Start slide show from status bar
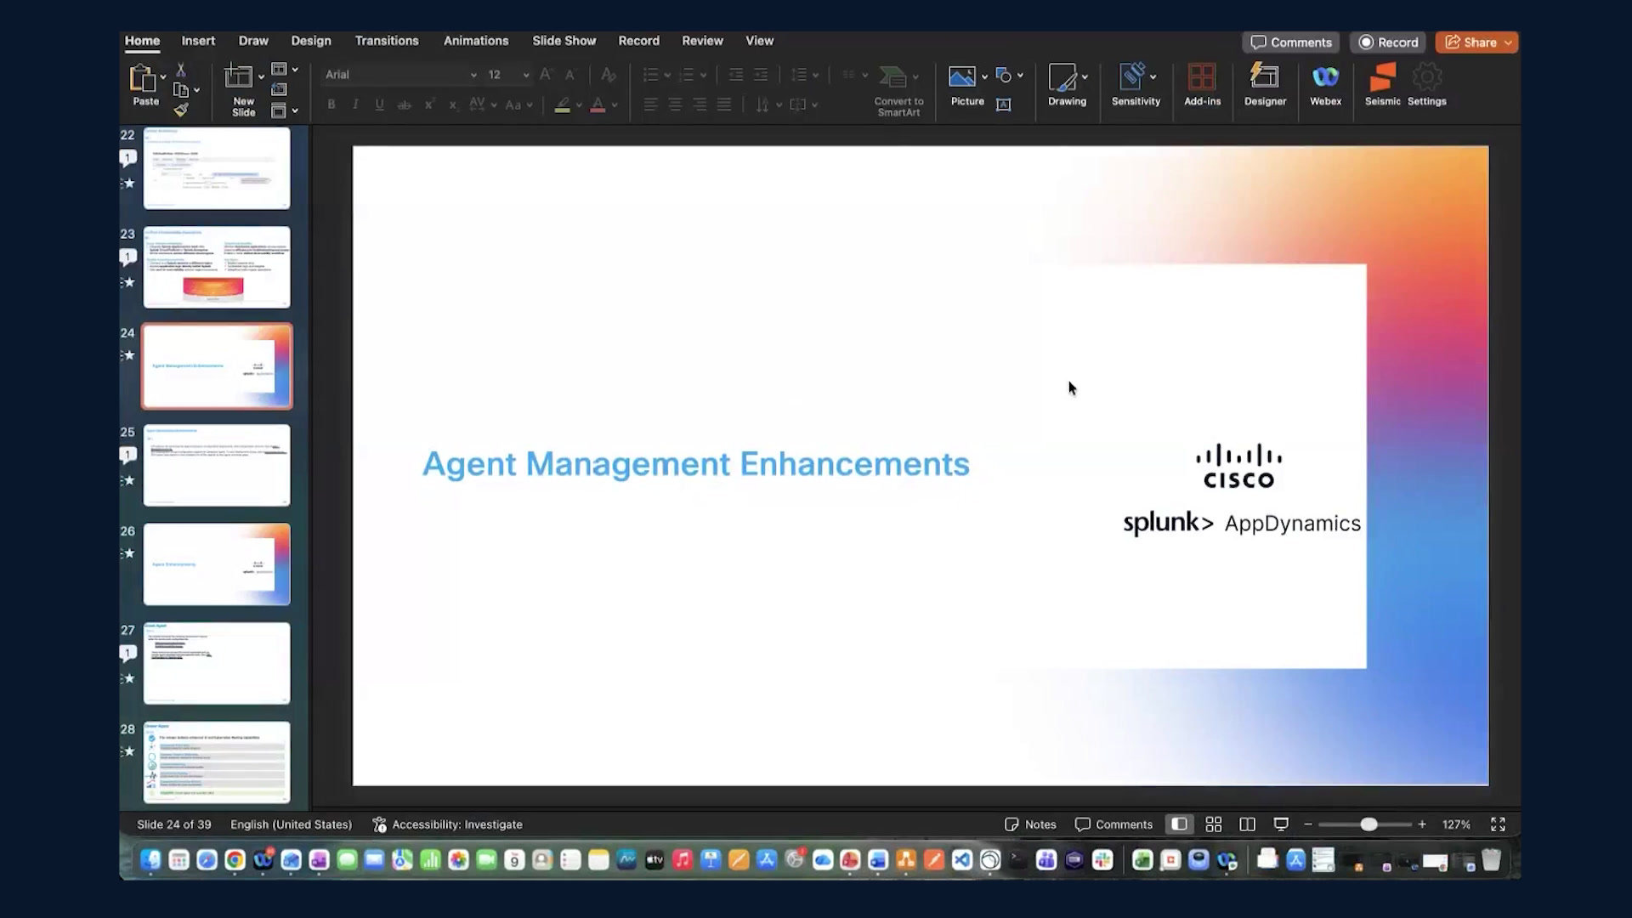 [x=1281, y=824]
